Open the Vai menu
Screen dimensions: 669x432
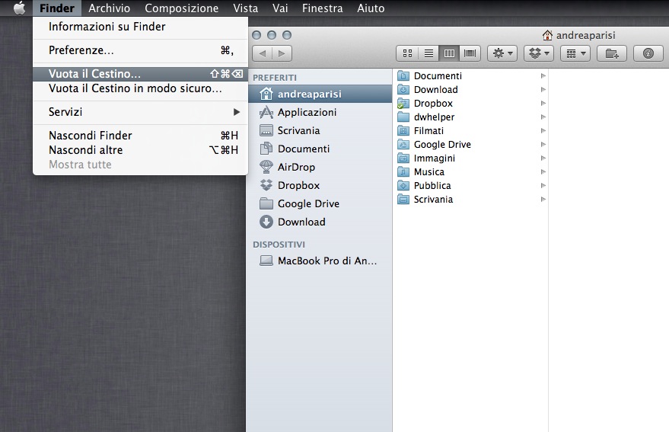pyautogui.click(x=280, y=8)
